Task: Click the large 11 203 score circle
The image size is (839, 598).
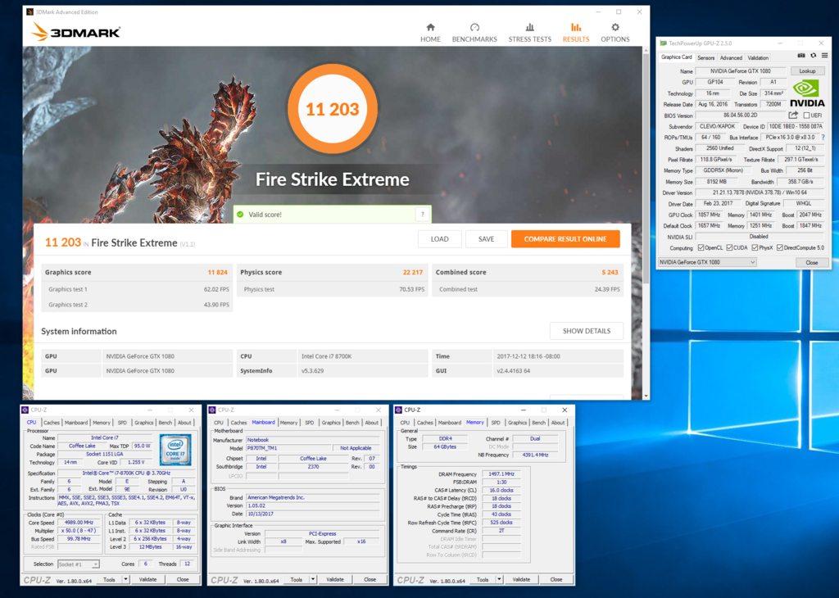Action: [333, 109]
